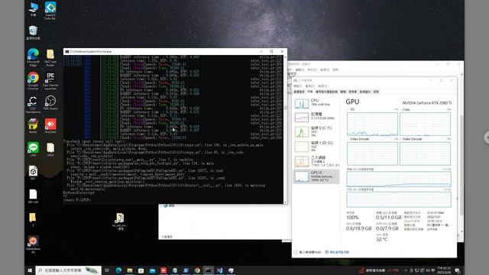489x275 pixels.
Task: Click the cmd window vertical scrollbar
Action: click(x=285, y=129)
